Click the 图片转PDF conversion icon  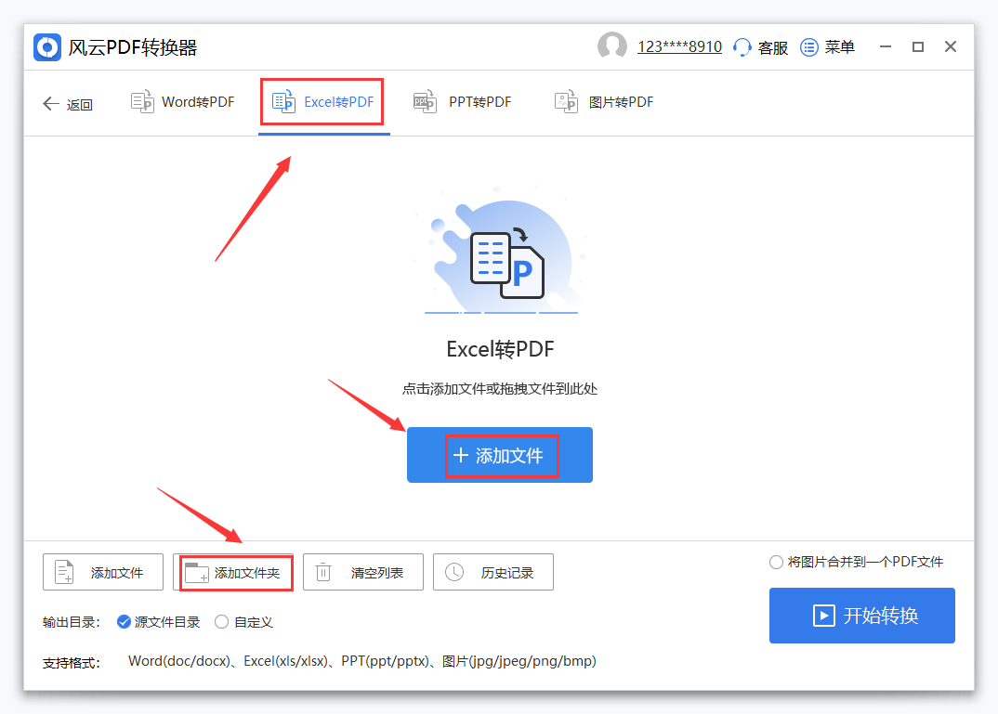click(566, 101)
